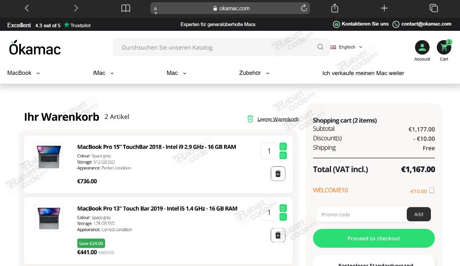This screenshot has width=460, height=266.
Task: Open the Zubehör menu
Action: click(x=254, y=73)
